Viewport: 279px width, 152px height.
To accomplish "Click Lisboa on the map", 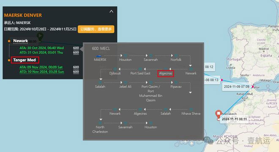I will (x=231, y=68).
